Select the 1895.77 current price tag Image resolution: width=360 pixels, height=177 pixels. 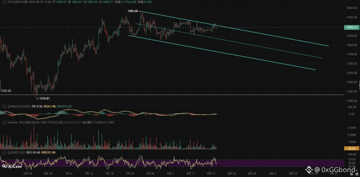pyautogui.click(x=352, y=27)
